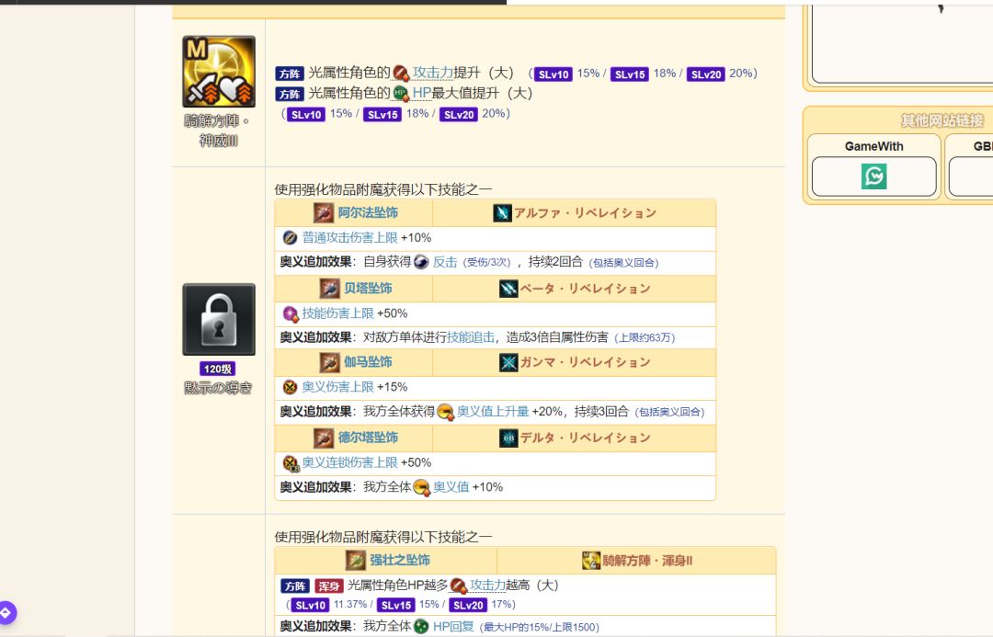Open the 德尔塔坠饰 link
This screenshot has width=993, height=637.
tap(368, 438)
